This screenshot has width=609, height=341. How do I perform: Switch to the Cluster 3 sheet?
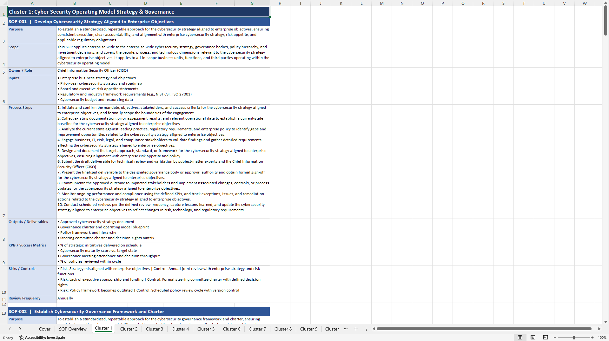pos(155,329)
